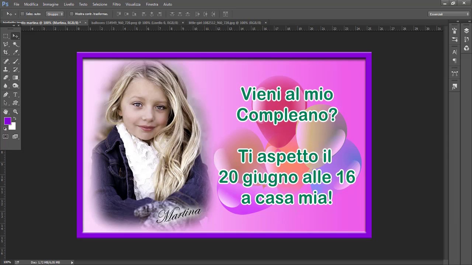Open the purple foreground color picker
The image size is (472, 265).
pos(7,121)
